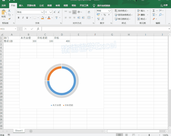Screen dimensions: 171x136
Task: Open 条件格式 conditional formatting menu
Action: [x=121, y=11]
